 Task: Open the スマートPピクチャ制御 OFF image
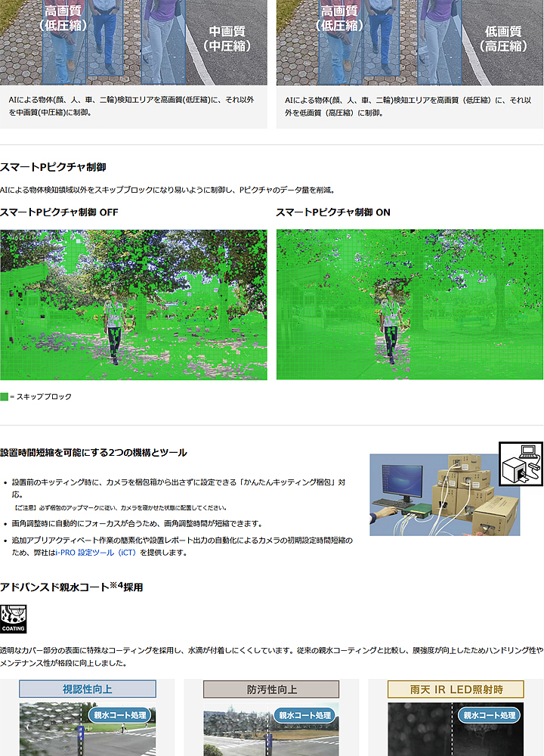pyautogui.click(x=133, y=305)
